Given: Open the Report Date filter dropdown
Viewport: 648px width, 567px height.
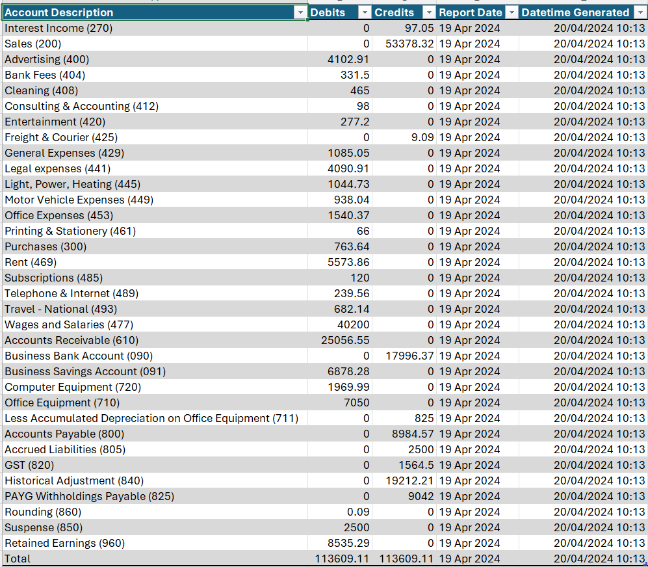Looking at the screenshot, I should [x=512, y=12].
